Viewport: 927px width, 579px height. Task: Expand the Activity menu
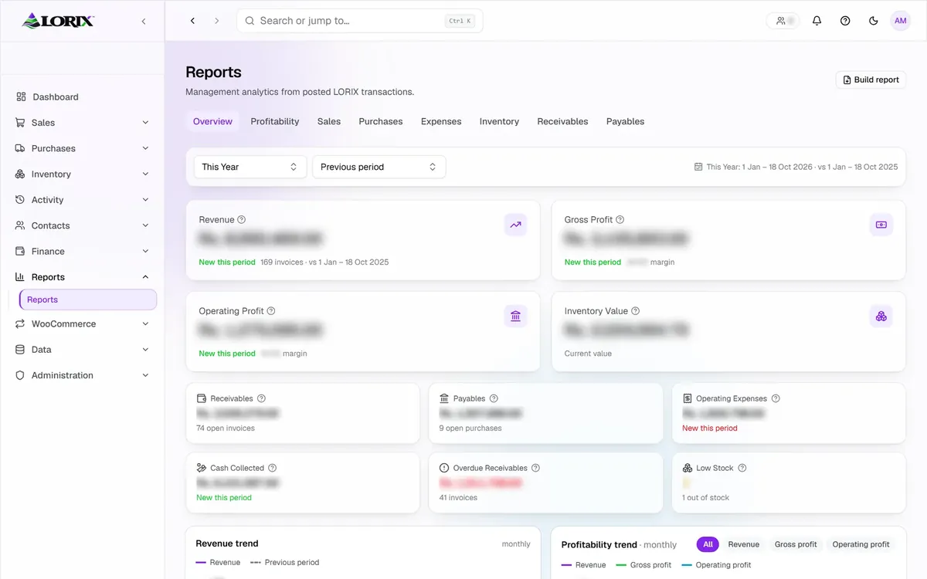coord(83,200)
